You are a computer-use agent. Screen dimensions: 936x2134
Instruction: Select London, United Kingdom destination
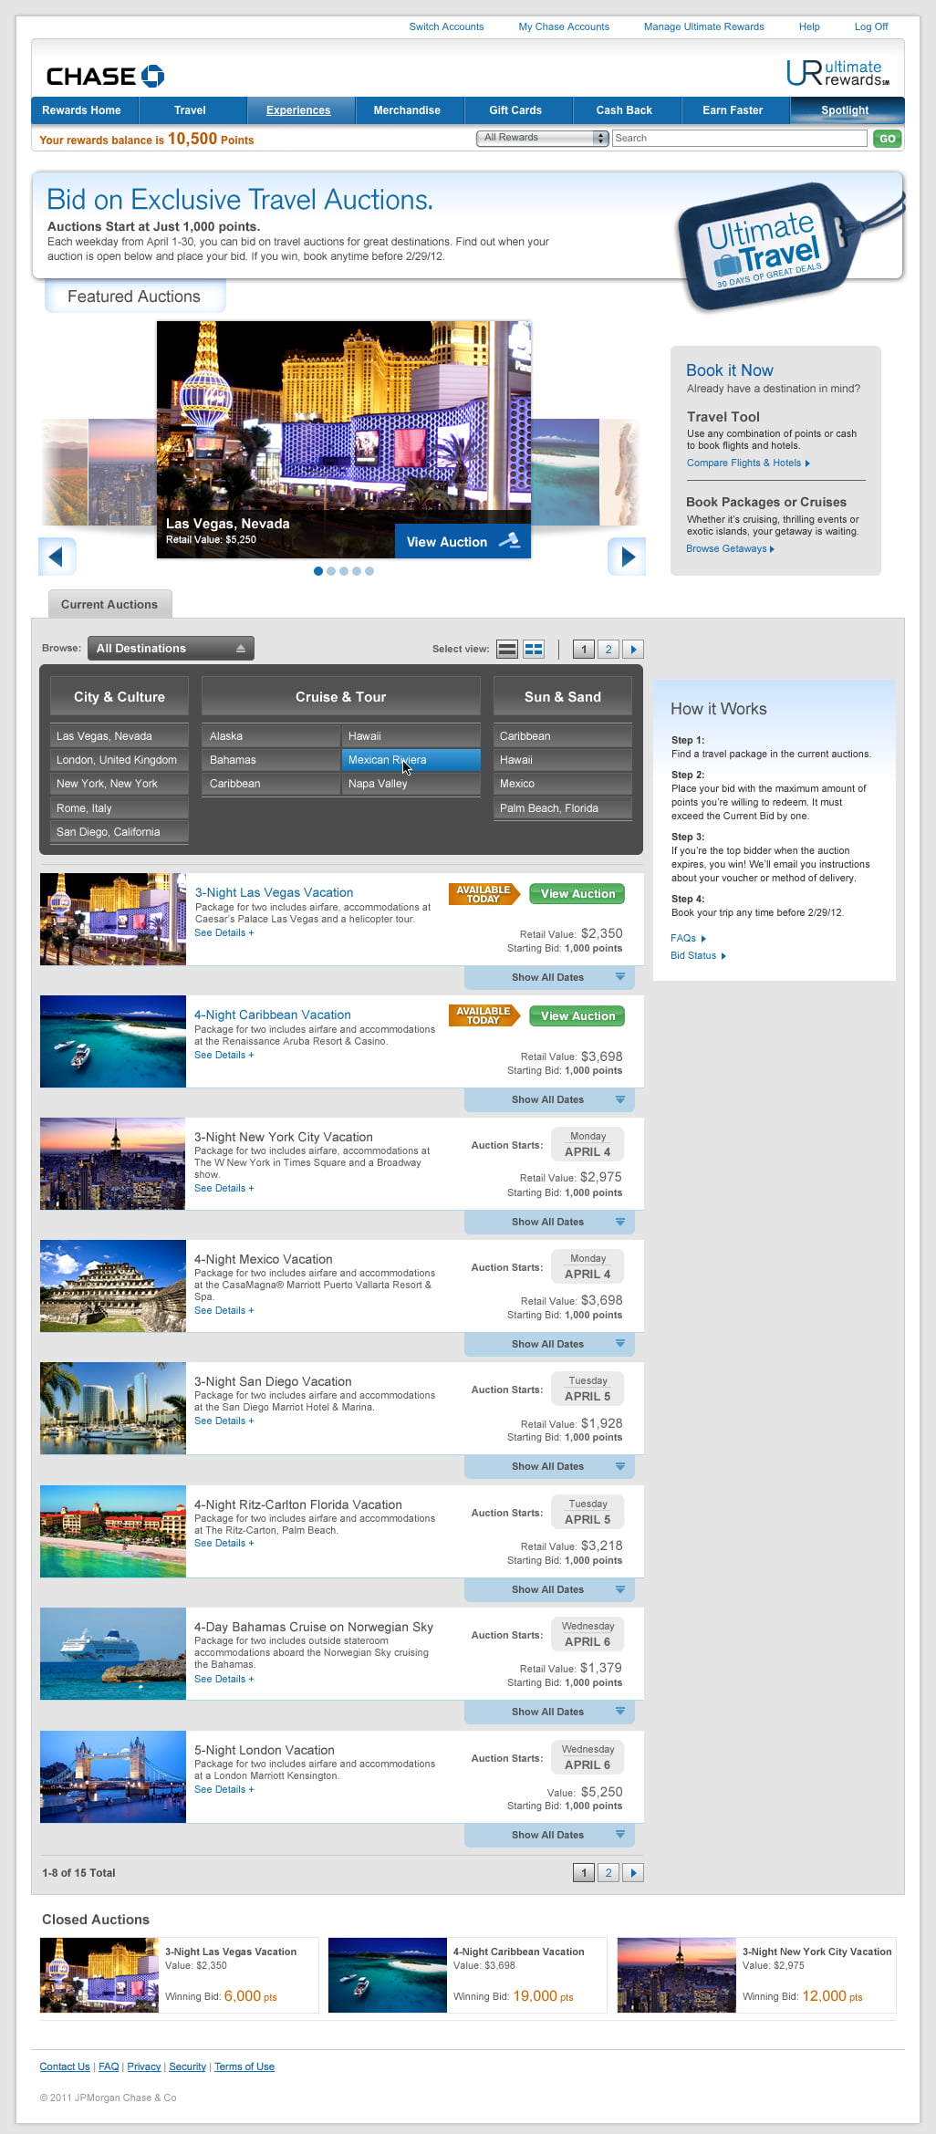pyautogui.click(x=120, y=760)
